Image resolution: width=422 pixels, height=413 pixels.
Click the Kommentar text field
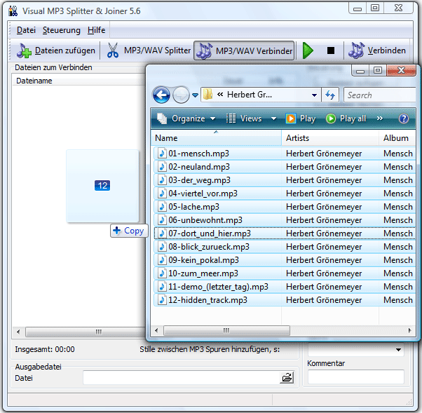pos(356,377)
